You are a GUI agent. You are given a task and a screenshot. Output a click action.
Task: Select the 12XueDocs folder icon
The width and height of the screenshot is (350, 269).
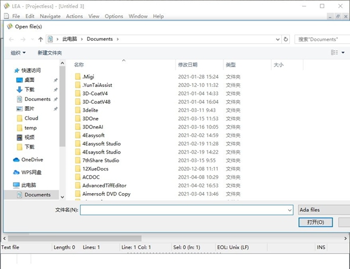[x=78, y=169]
